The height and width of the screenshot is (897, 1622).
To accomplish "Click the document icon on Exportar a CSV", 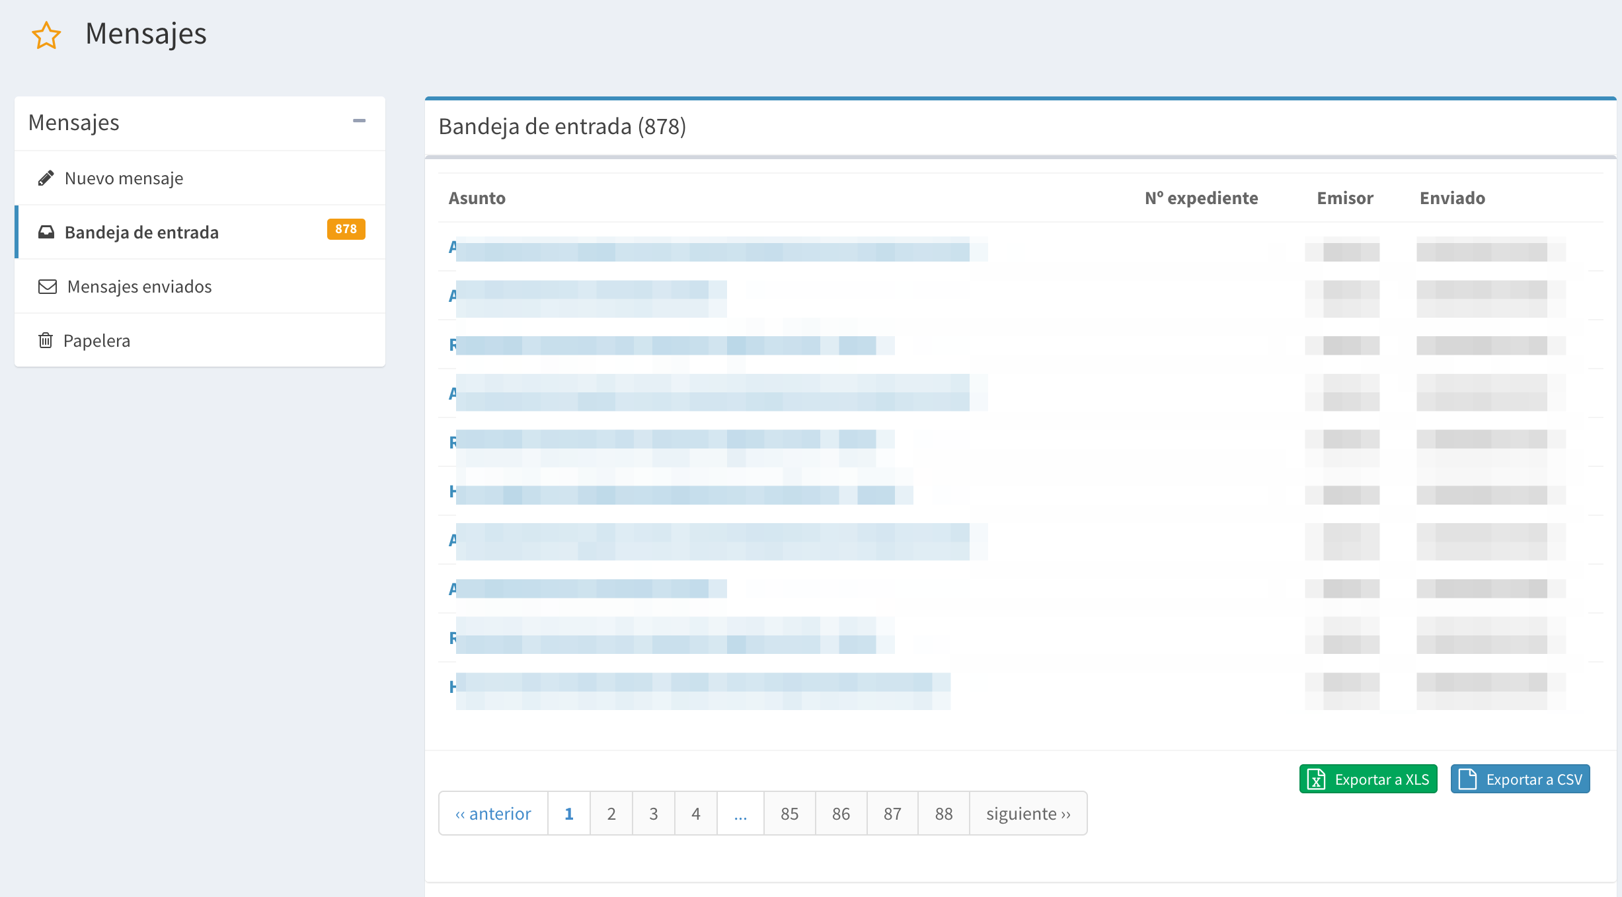I will point(1467,779).
